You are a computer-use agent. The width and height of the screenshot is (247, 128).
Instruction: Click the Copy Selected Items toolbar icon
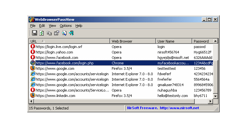click(x=49, y=33)
